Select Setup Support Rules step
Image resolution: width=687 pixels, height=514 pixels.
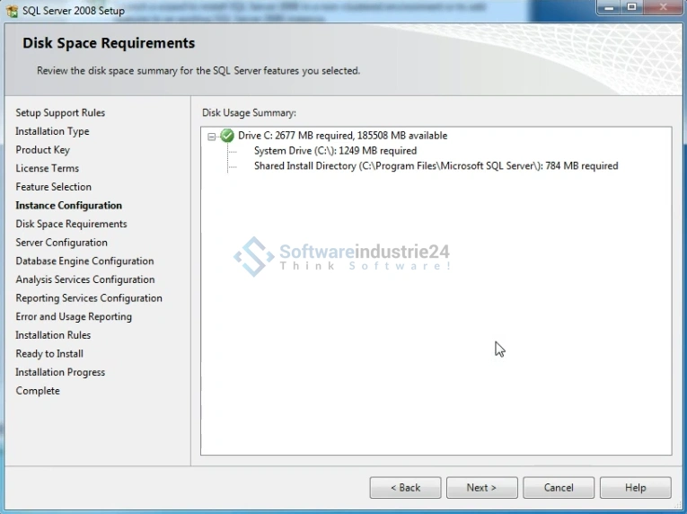pyautogui.click(x=60, y=113)
